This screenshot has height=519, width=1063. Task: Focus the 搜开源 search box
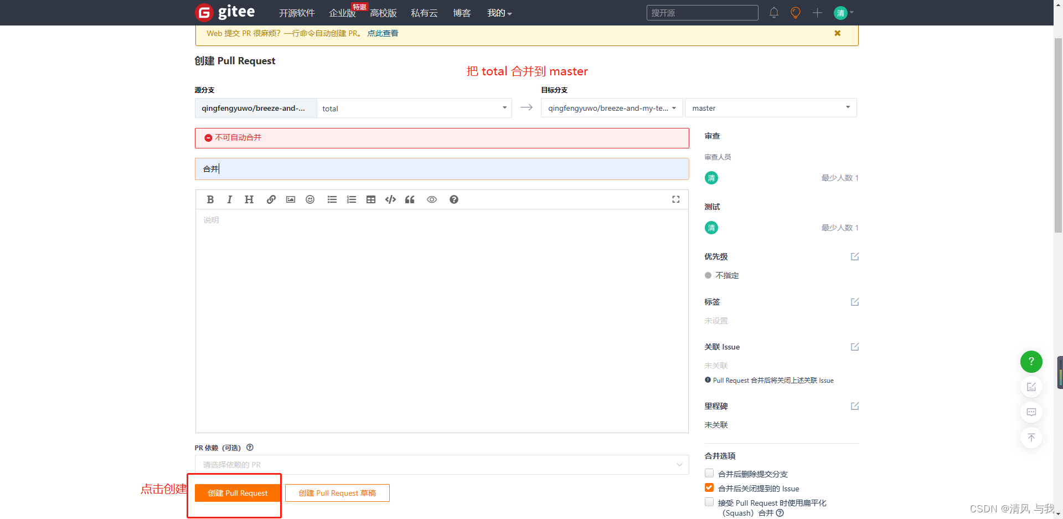point(702,13)
